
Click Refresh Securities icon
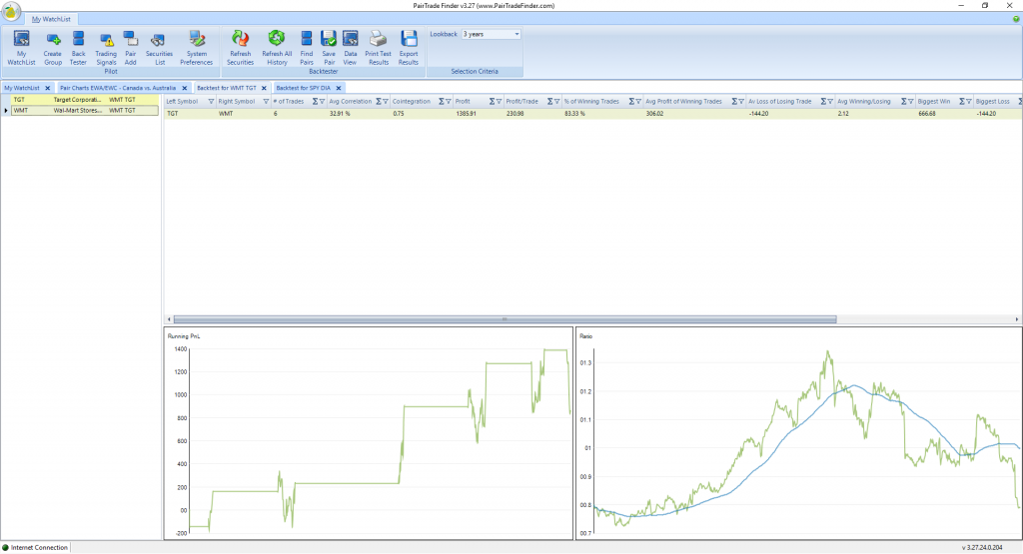point(240,46)
